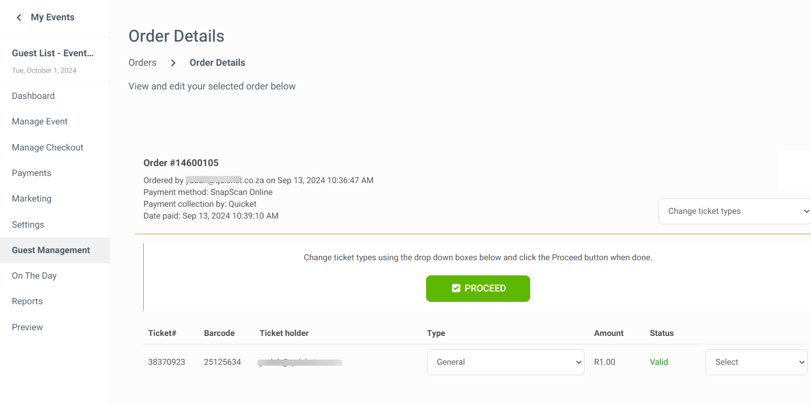Click the checkmark icon on Proceed button
The width and height of the screenshot is (811, 405).
[x=456, y=288]
